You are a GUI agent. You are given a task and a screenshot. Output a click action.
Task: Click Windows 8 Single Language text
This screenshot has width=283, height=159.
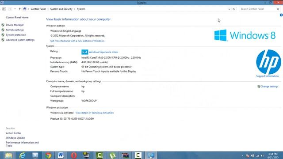point(66,31)
